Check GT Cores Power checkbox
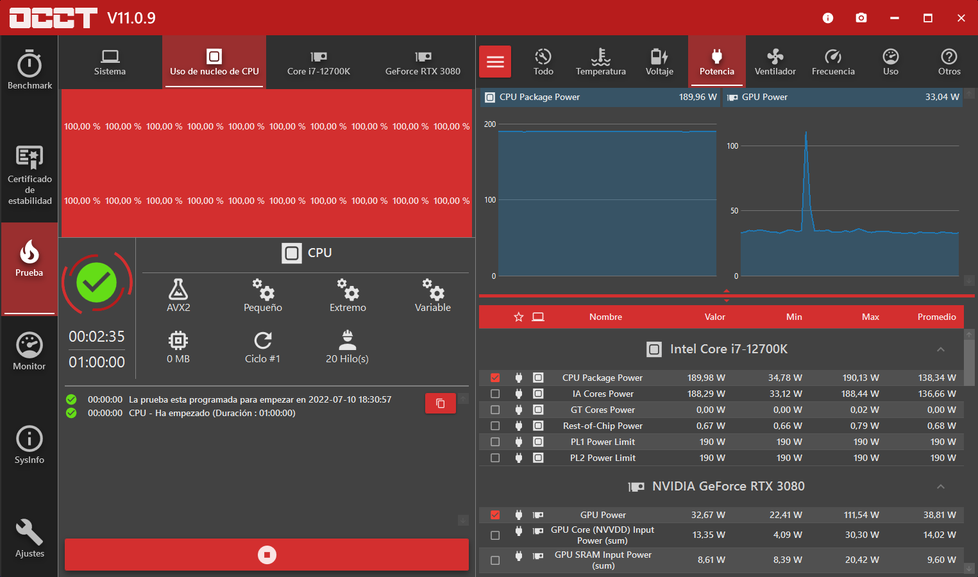The image size is (978, 577). [495, 410]
